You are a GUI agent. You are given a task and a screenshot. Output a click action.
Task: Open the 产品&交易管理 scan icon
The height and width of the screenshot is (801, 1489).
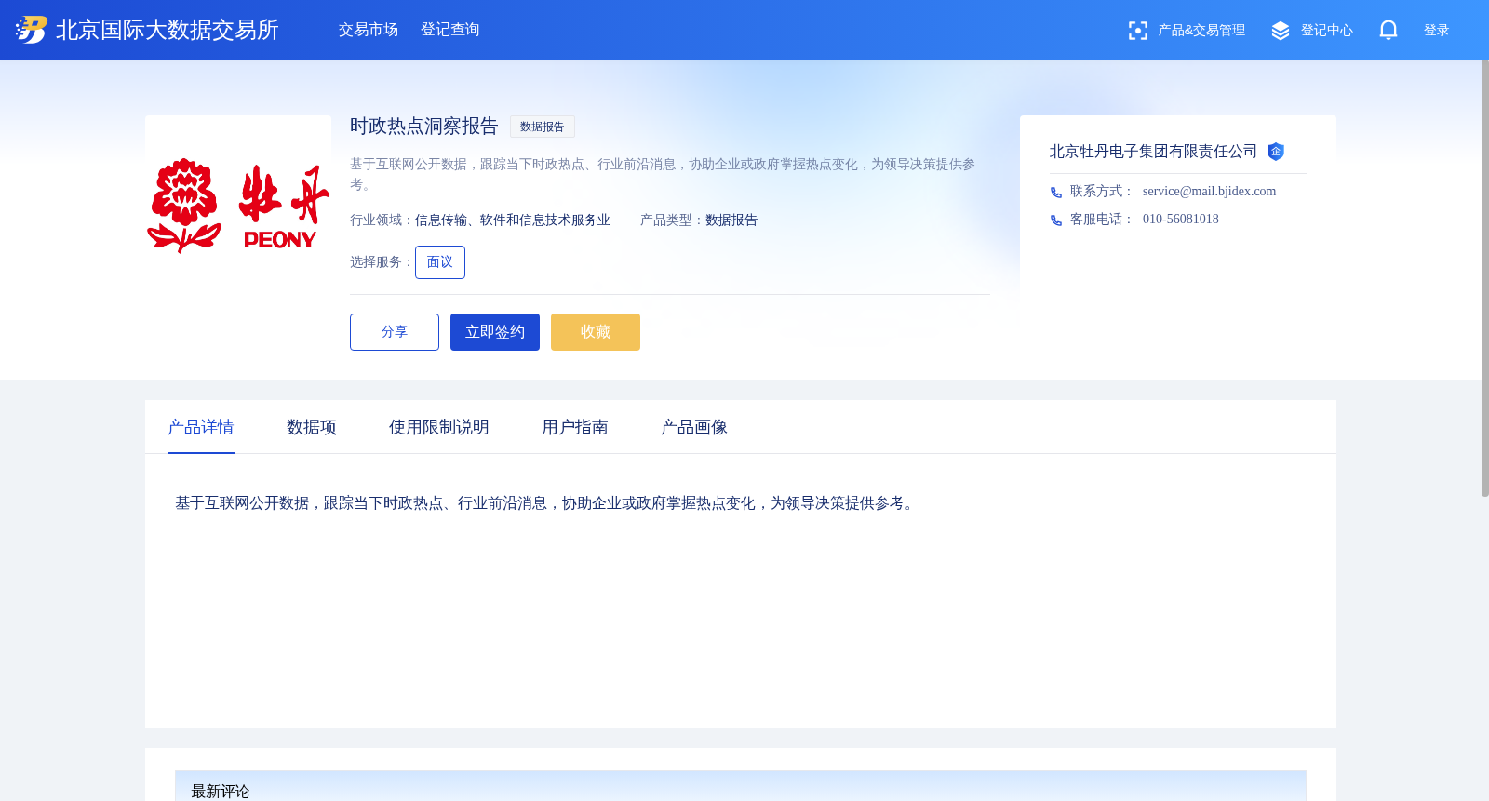tap(1137, 31)
